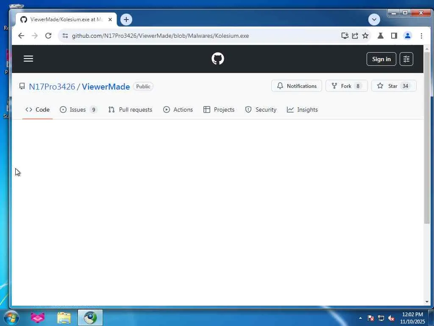
Task: Star the ViewerMade repository
Action: click(x=394, y=86)
